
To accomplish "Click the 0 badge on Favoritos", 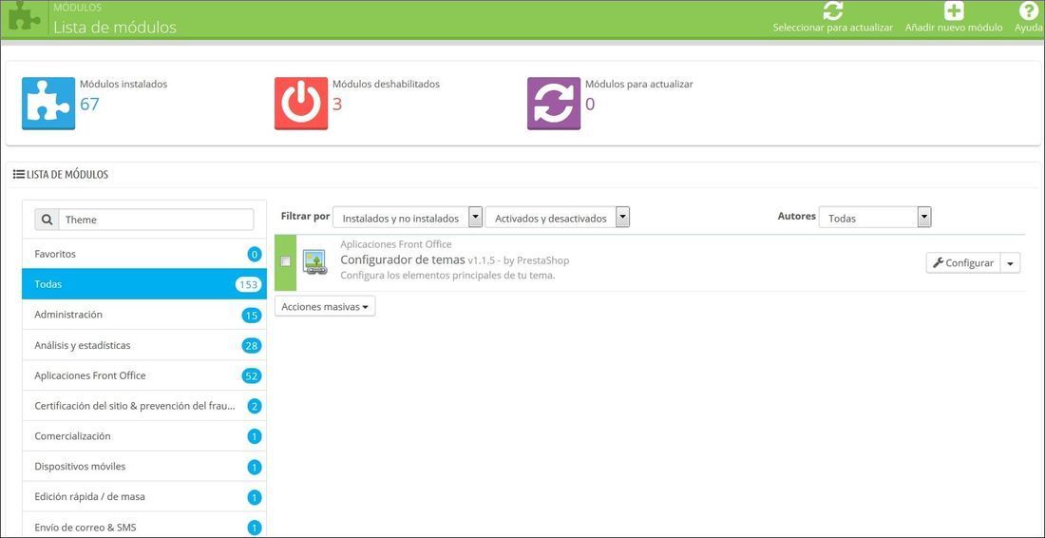I will [x=254, y=254].
